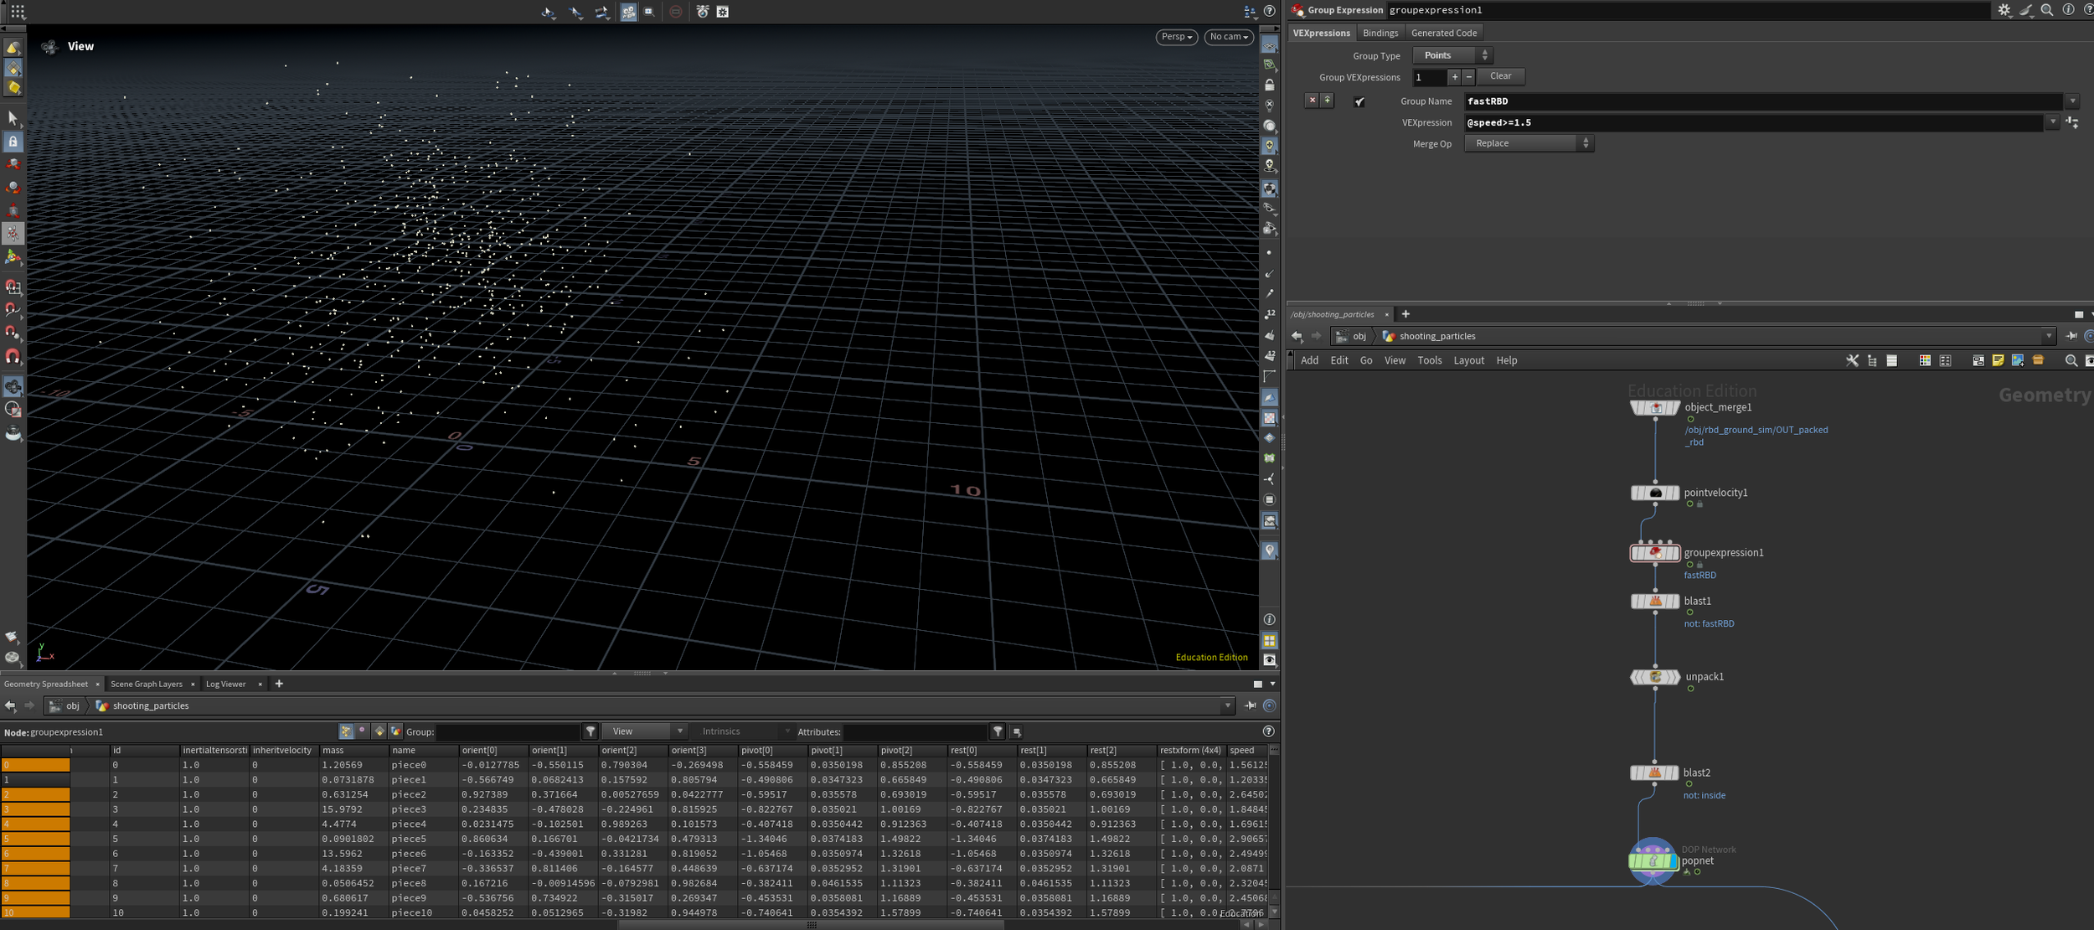Select the popnet DOP Network node
Screen dimensions: 2094x930
pyautogui.click(x=1653, y=860)
